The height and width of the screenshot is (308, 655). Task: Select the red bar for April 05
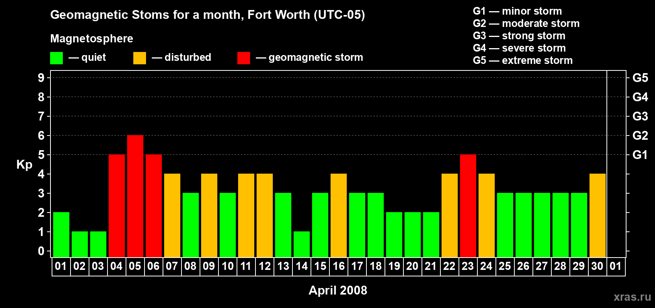click(135, 196)
